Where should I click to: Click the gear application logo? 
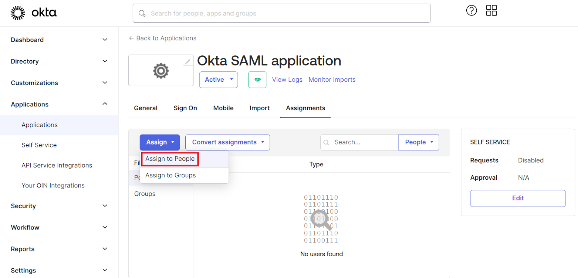[161, 71]
